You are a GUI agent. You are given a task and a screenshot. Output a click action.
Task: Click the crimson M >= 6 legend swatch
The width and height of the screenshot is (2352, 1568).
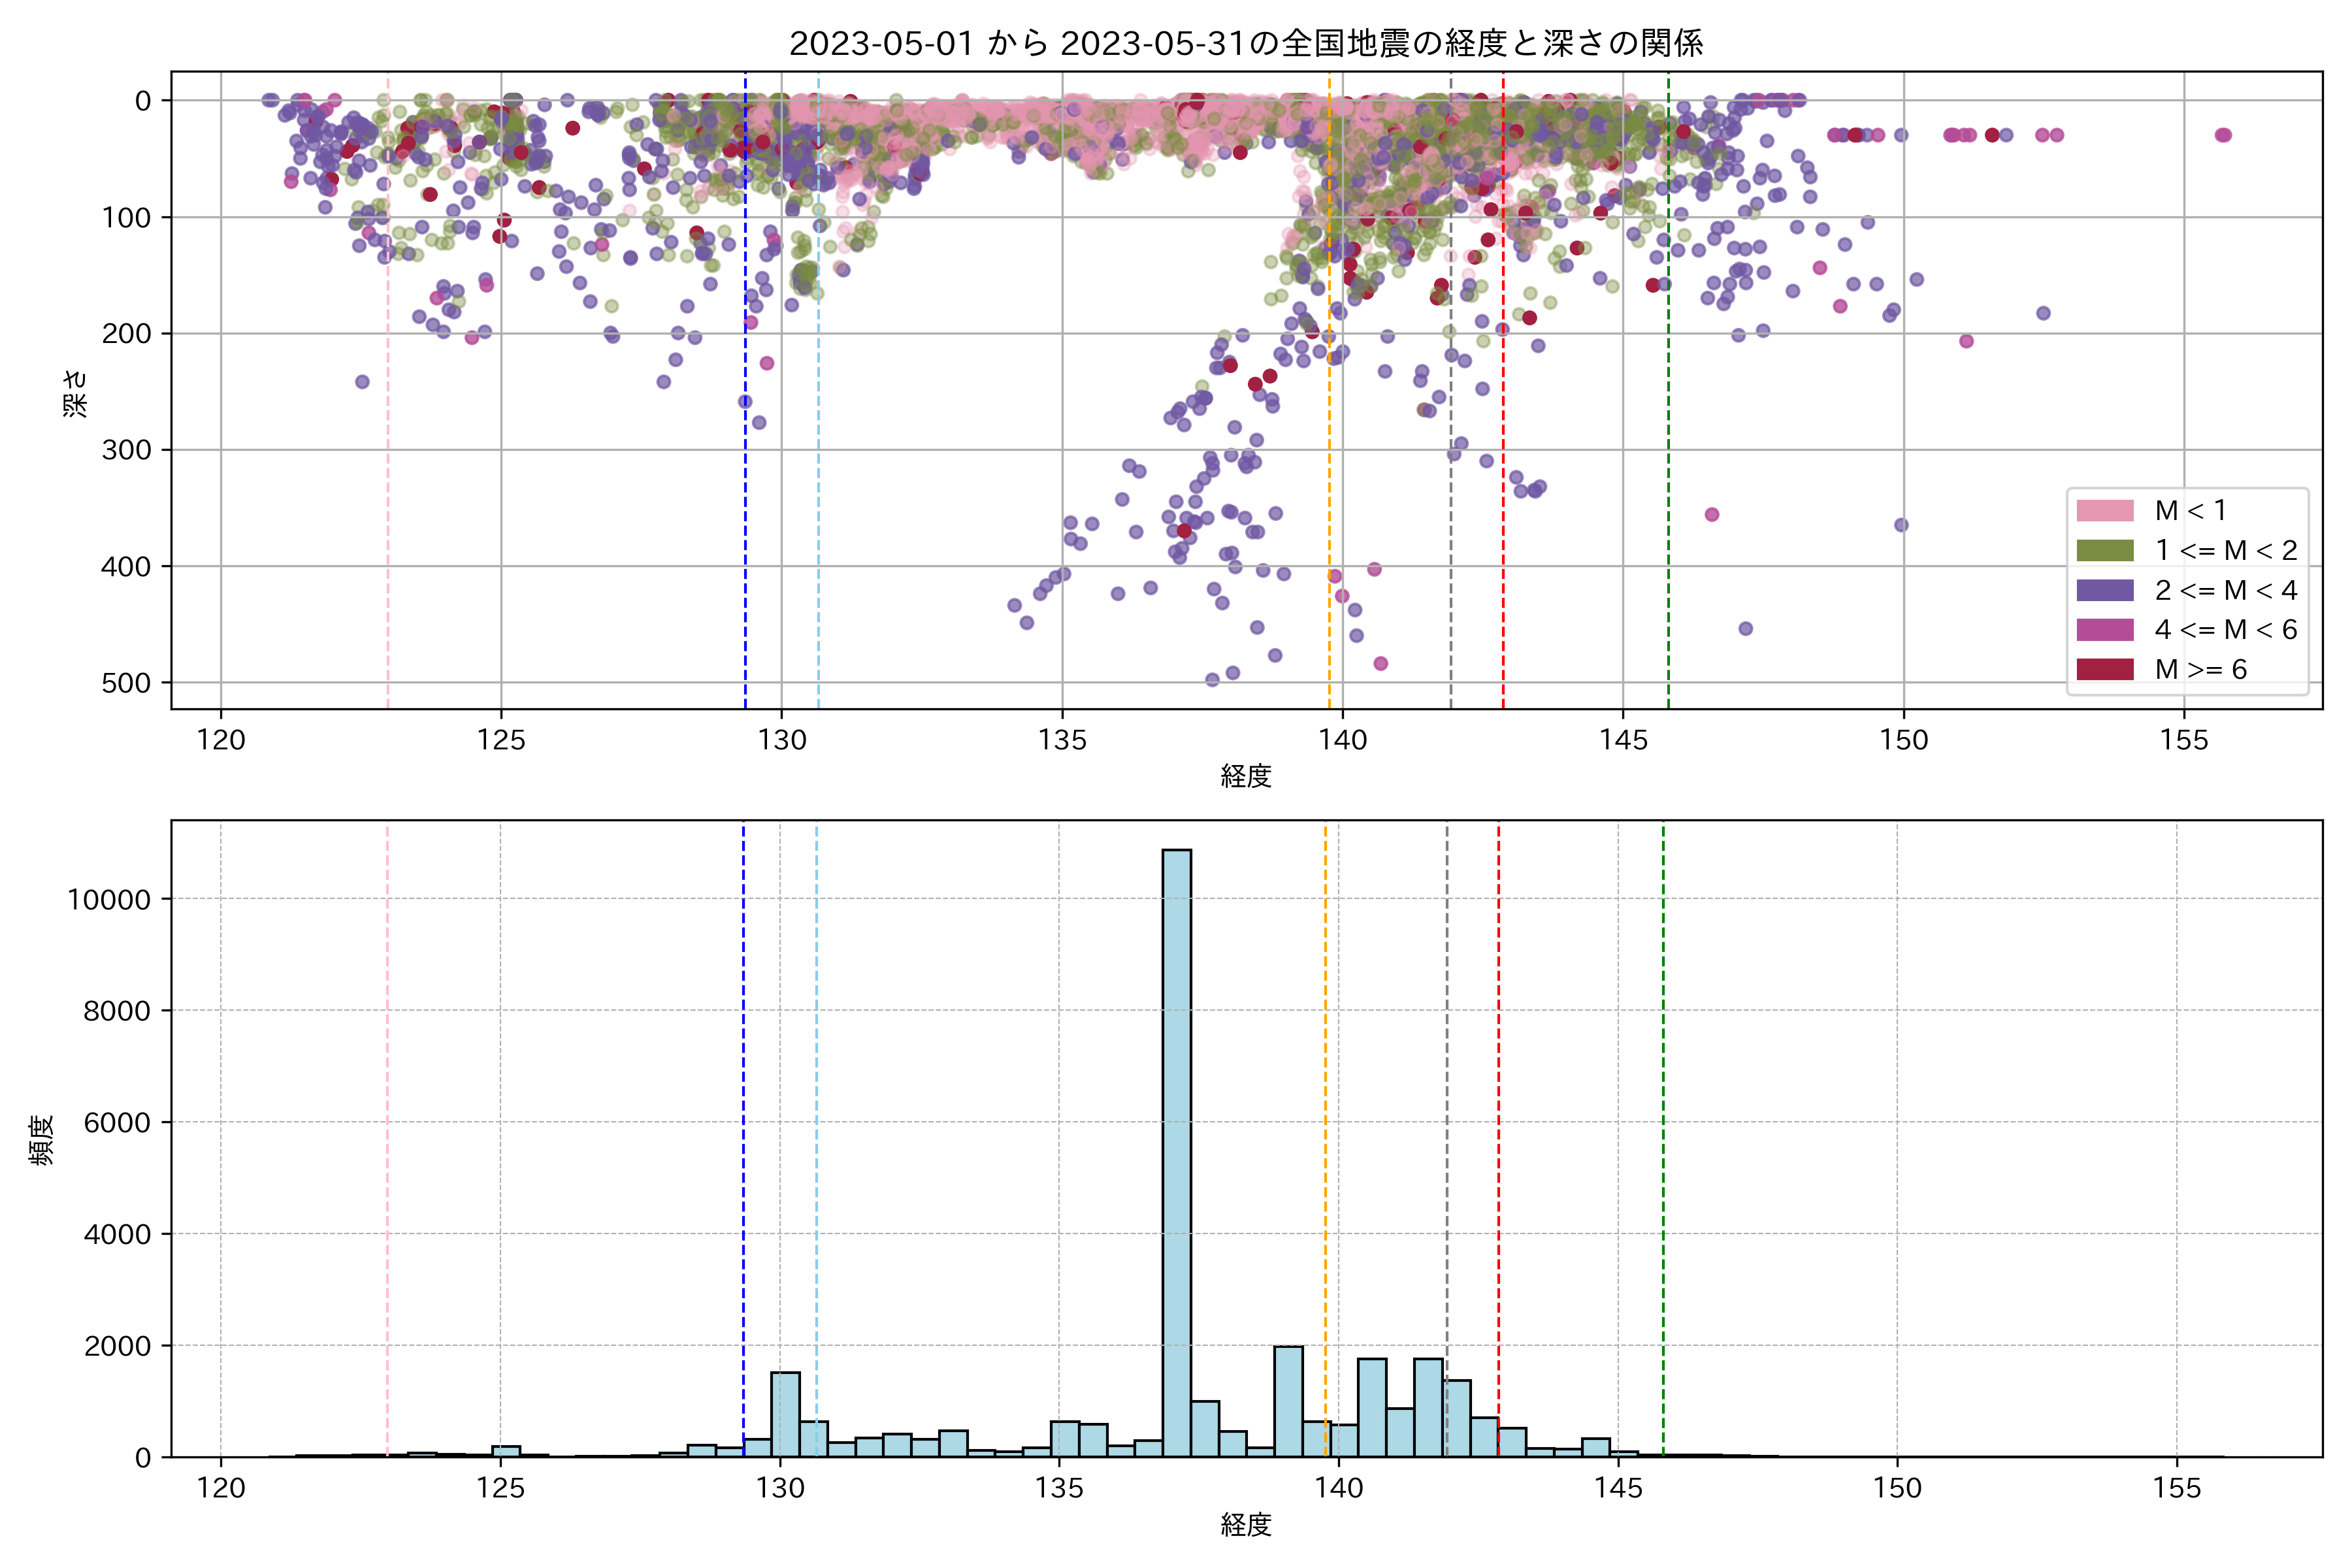click(2104, 669)
